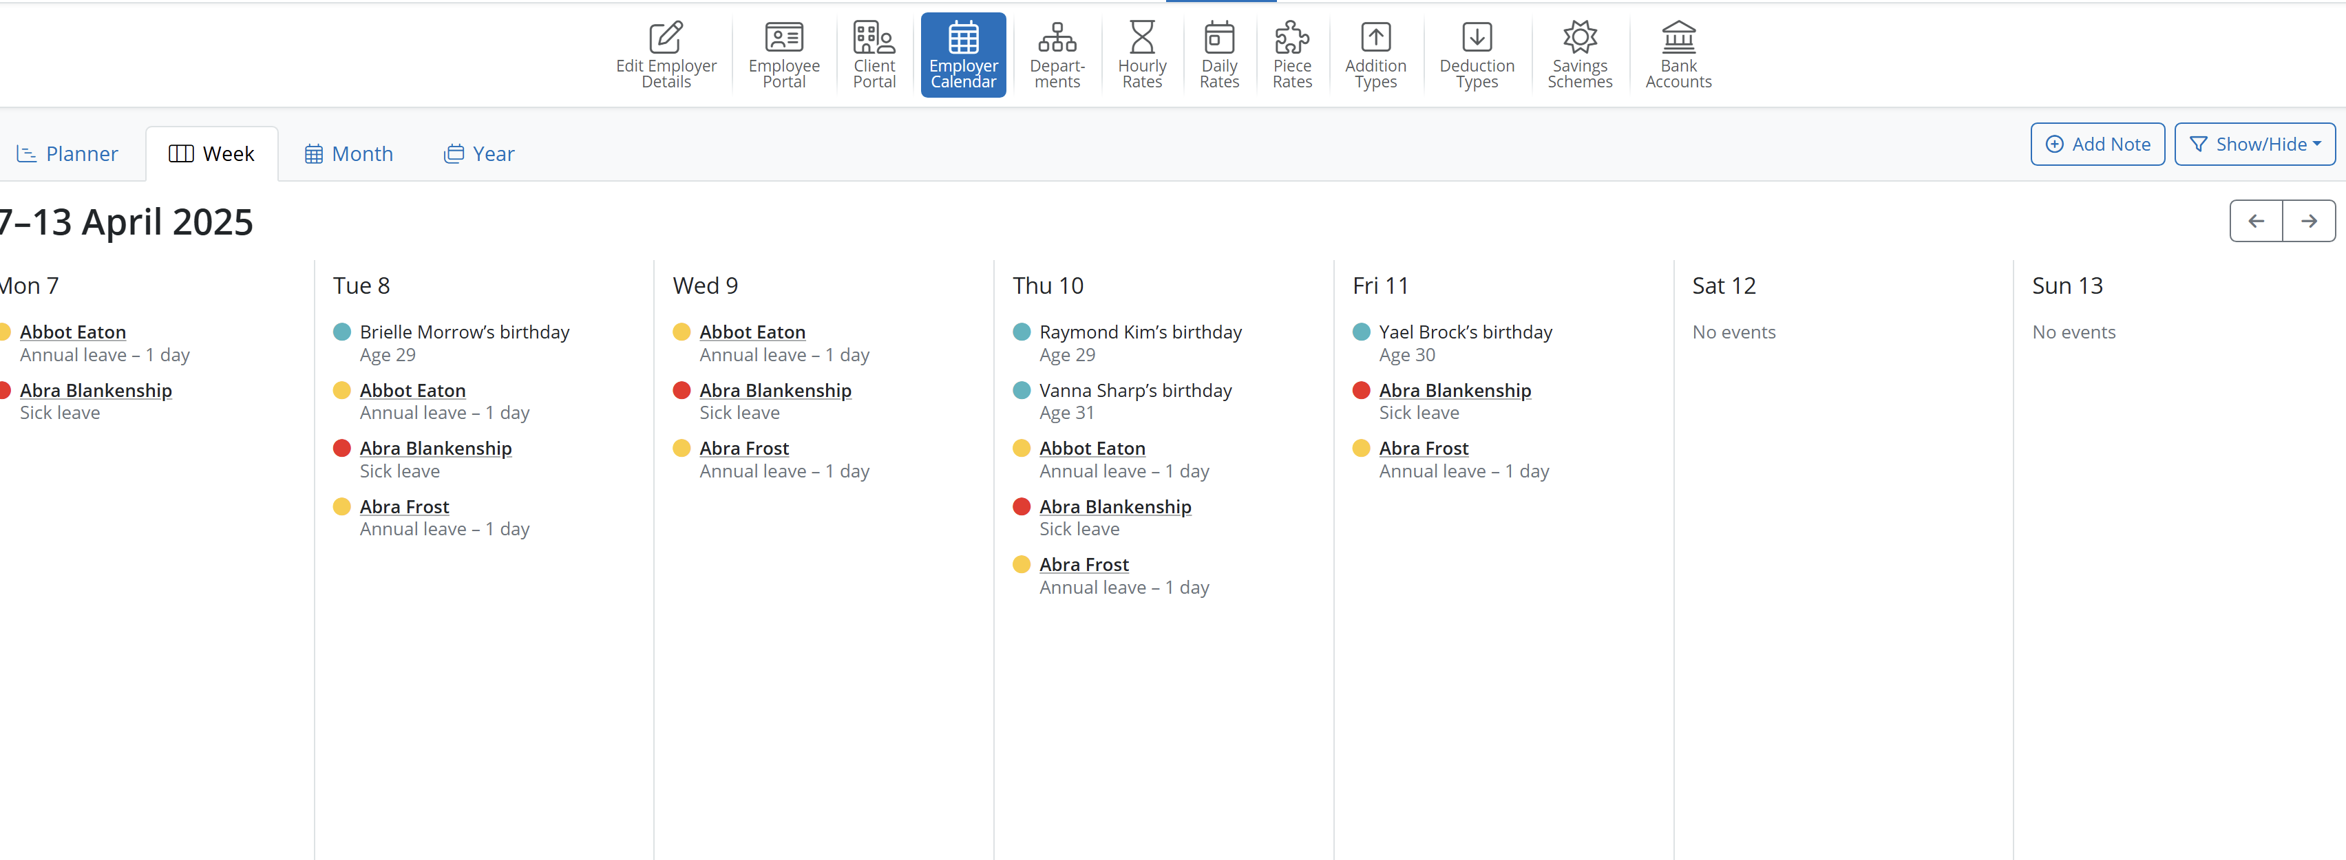Select the Week tab

point(211,154)
